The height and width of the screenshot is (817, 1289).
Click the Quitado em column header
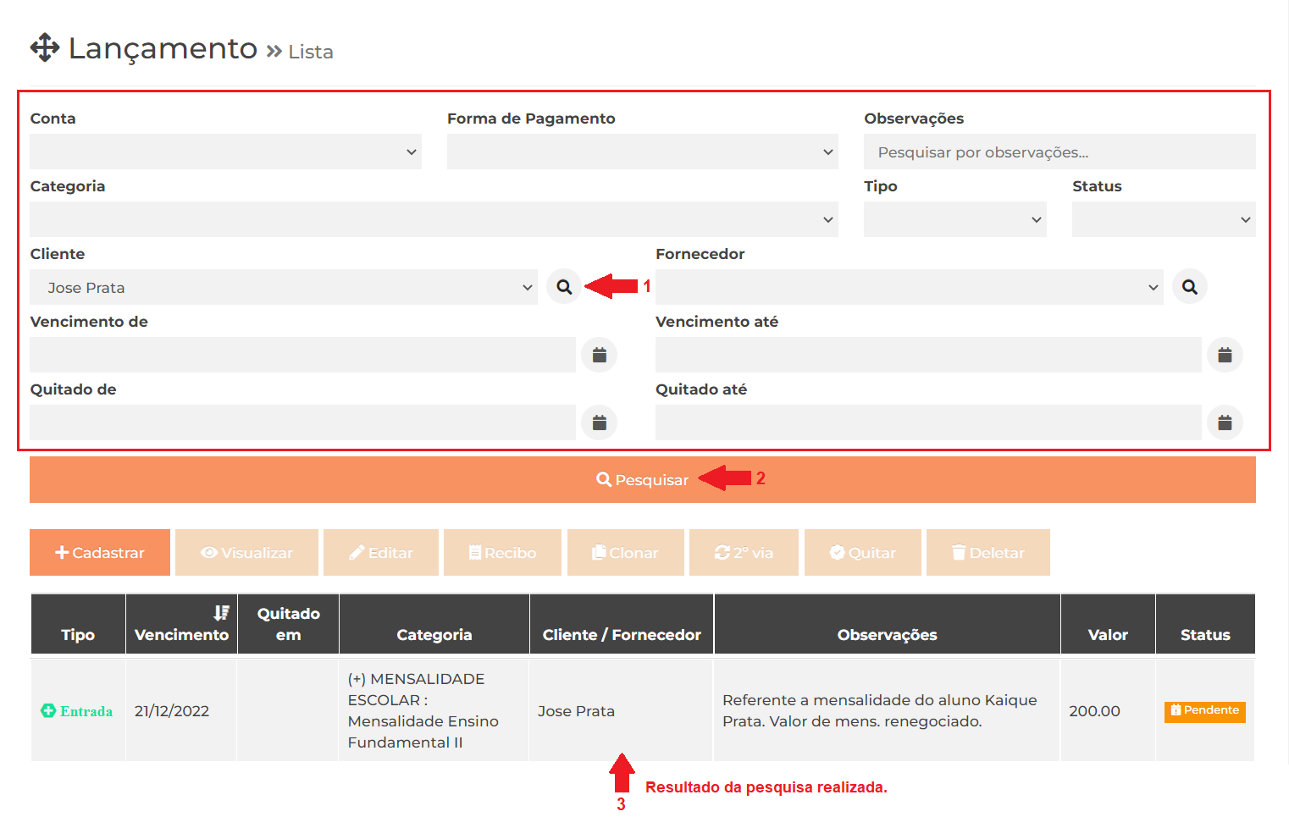point(288,624)
